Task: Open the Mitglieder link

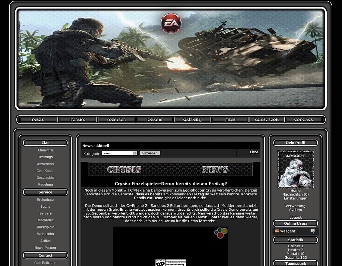Action: (x=45, y=220)
